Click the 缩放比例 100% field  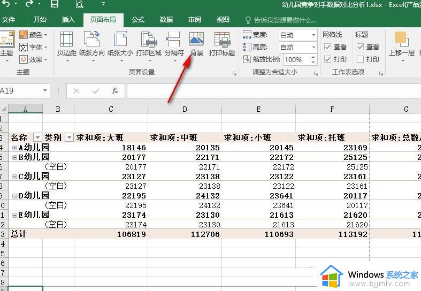click(x=296, y=59)
